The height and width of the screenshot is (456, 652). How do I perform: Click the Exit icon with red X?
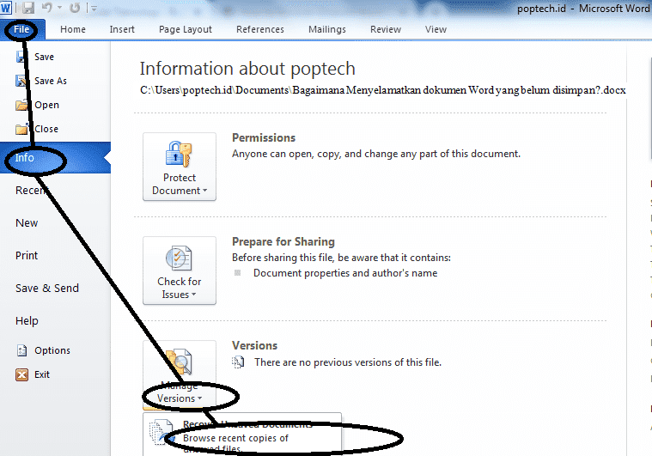pos(21,374)
